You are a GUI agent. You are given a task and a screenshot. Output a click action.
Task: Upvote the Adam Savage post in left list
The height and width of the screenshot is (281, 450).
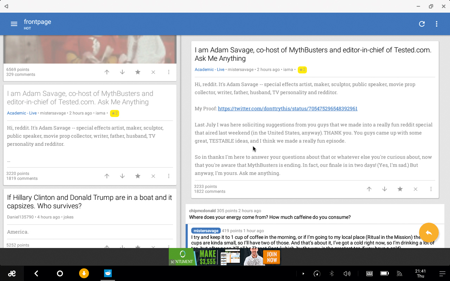[x=107, y=176]
